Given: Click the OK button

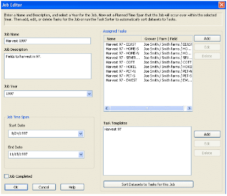Looking at the screenshot, I should [x=16, y=187].
